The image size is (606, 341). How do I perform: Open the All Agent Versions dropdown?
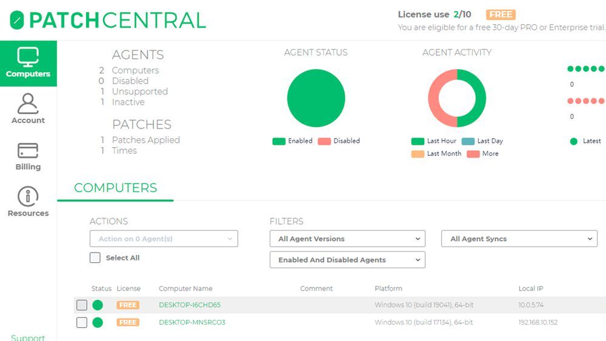tap(347, 239)
